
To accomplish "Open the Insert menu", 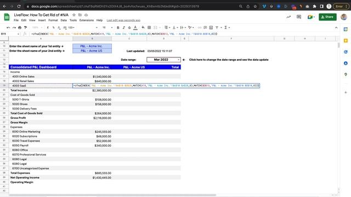I will tap(42, 20).
